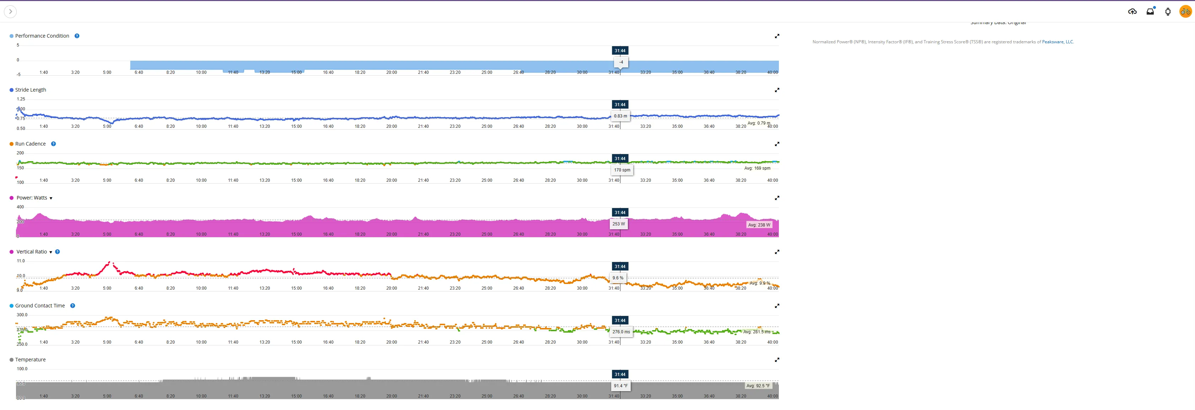Open the cloud upload icon
The height and width of the screenshot is (410, 1195).
click(x=1132, y=12)
